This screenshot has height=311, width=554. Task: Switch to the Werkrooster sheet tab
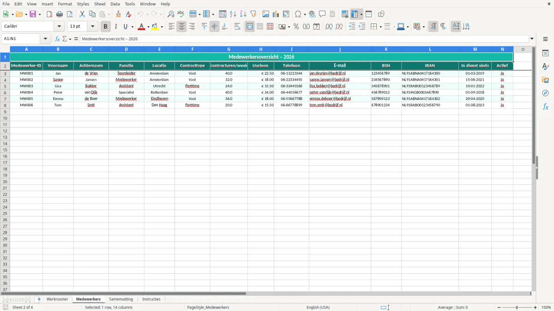[57, 299]
